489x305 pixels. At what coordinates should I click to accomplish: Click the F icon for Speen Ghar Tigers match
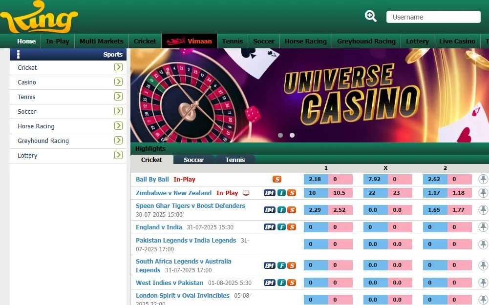coord(281,210)
